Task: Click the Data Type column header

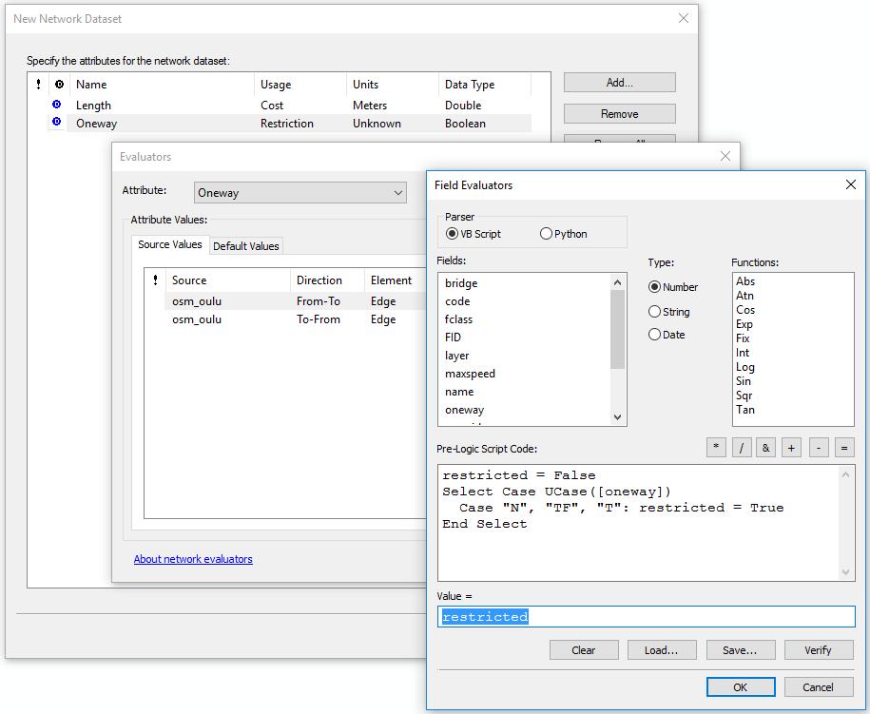Action: (484, 85)
